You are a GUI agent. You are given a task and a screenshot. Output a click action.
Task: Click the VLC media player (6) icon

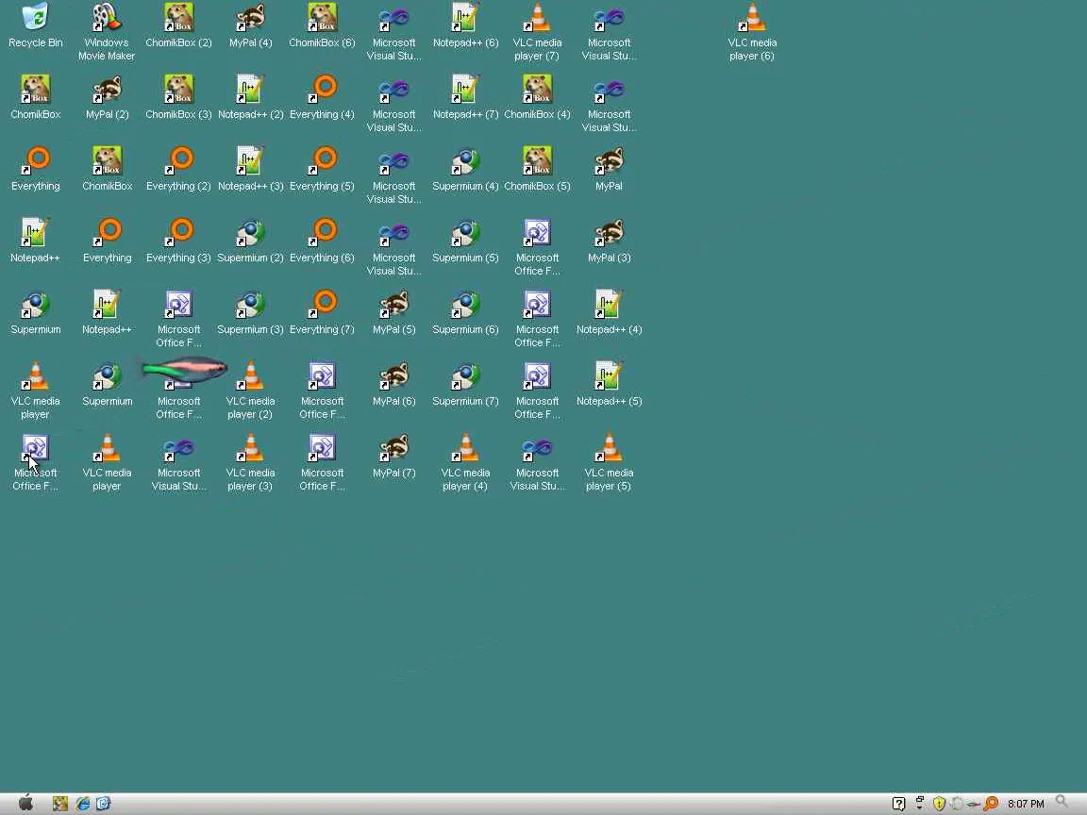point(752,32)
